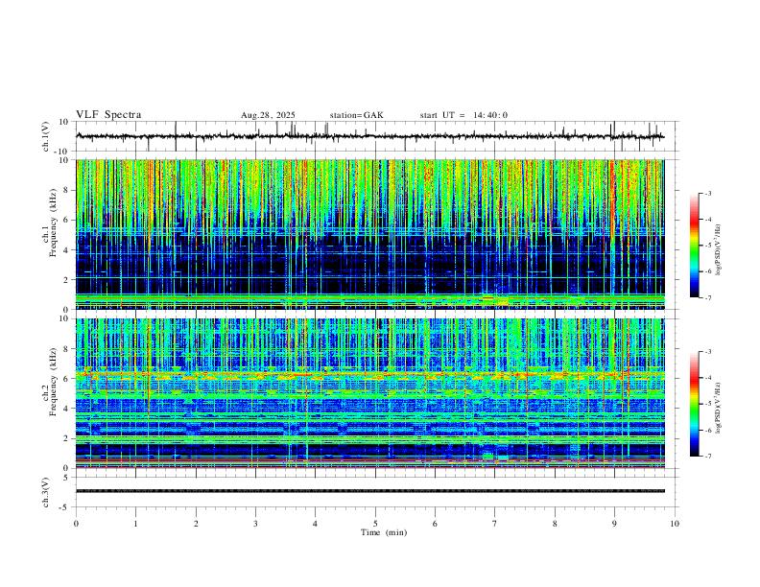This screenshot has height=587, width=760.
Task: Click inside the ch.1 spectrogram panel
Action: (370, 234)
